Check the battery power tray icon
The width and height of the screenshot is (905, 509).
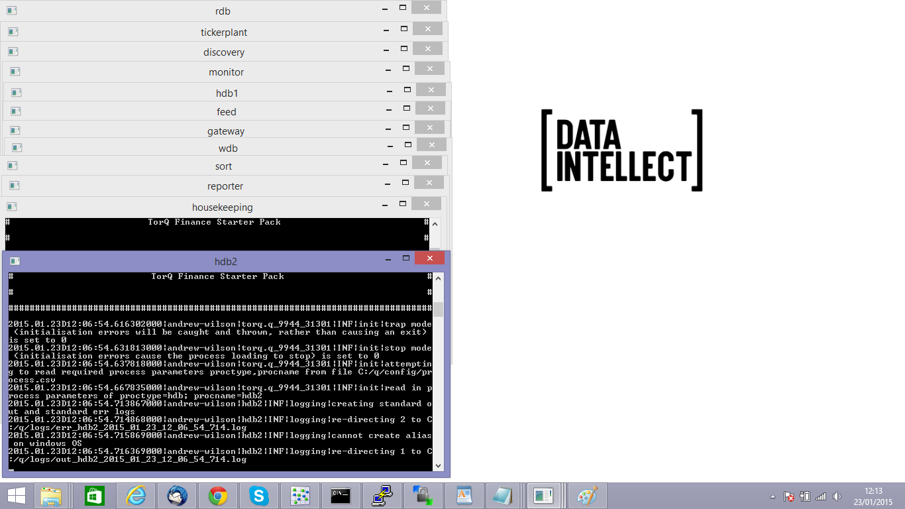805,496
